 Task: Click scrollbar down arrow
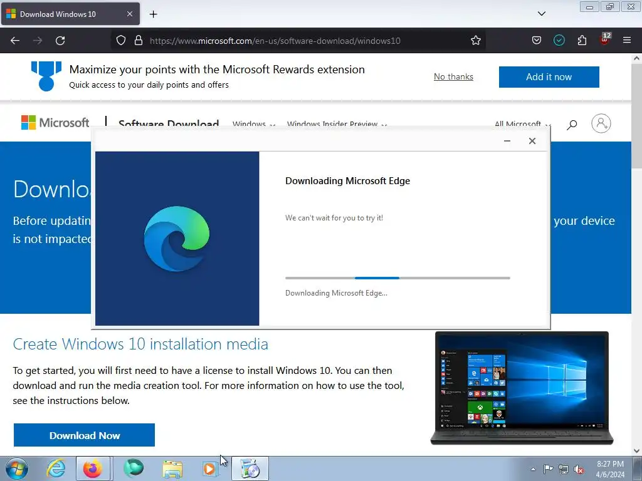(636, 451)
